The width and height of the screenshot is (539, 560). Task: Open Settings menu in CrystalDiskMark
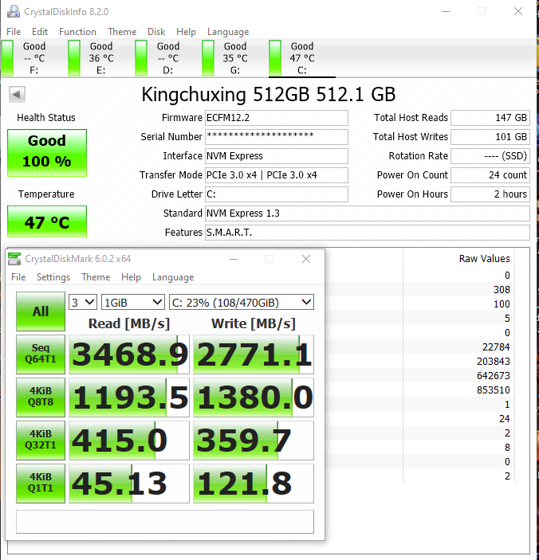tap(53, 277)
